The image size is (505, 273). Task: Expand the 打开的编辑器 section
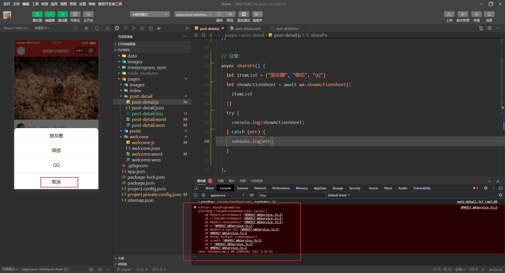(x=152, y=44)
